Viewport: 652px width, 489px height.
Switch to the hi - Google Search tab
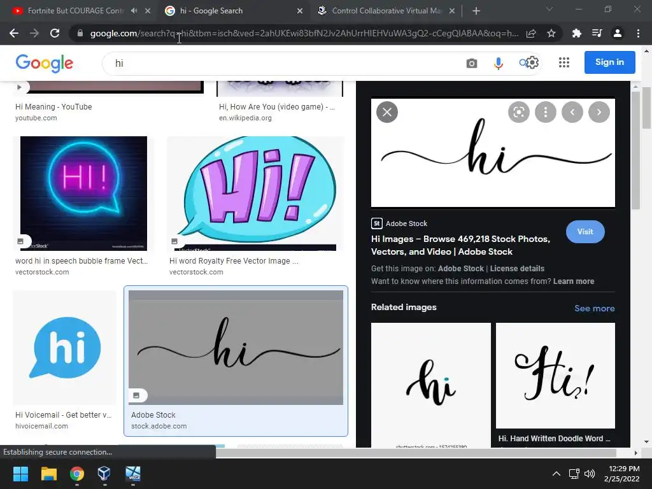[x=211, y=11]
